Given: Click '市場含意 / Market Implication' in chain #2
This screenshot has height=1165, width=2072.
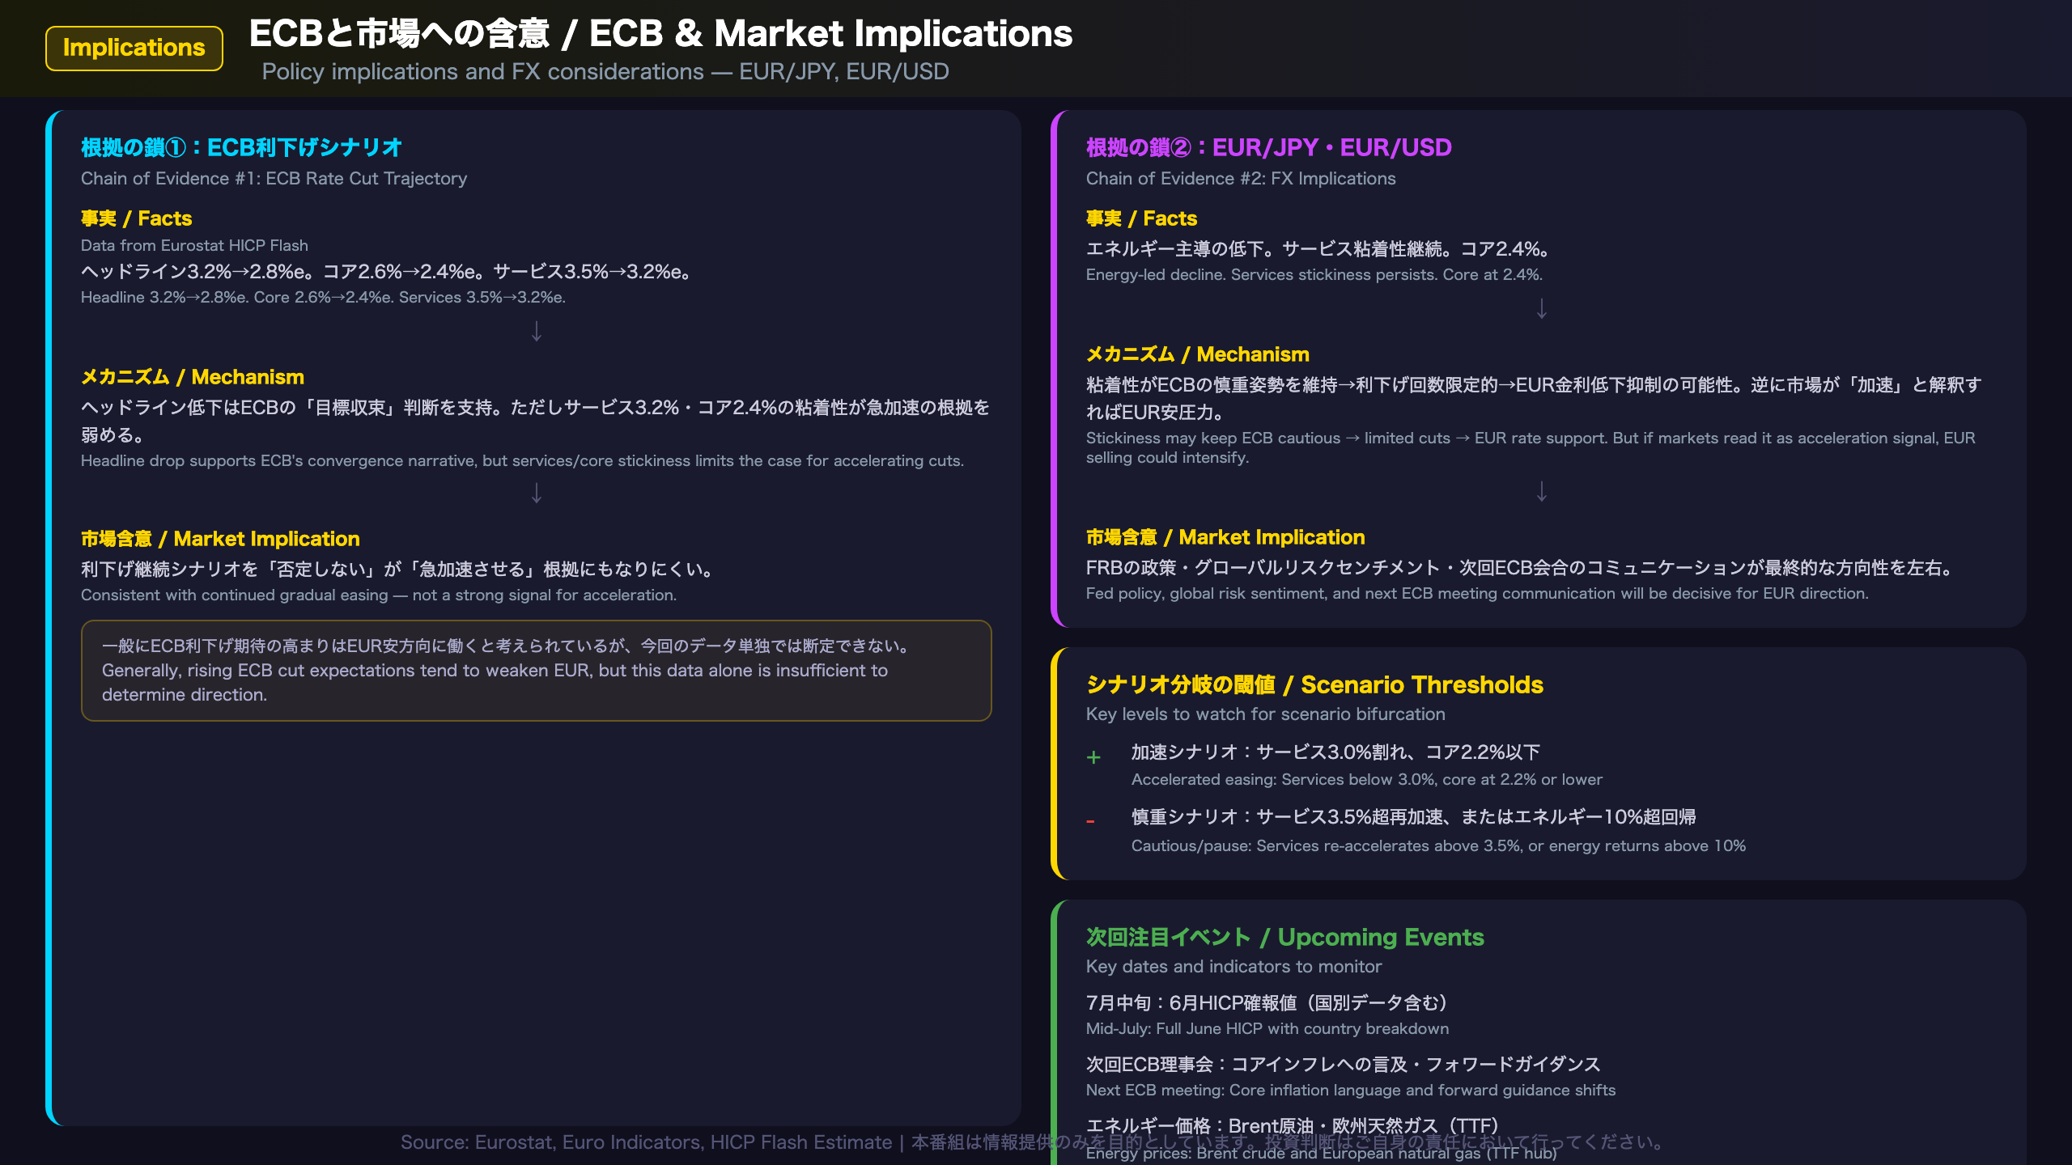Looking at the screenshot, I should 1225,537.
